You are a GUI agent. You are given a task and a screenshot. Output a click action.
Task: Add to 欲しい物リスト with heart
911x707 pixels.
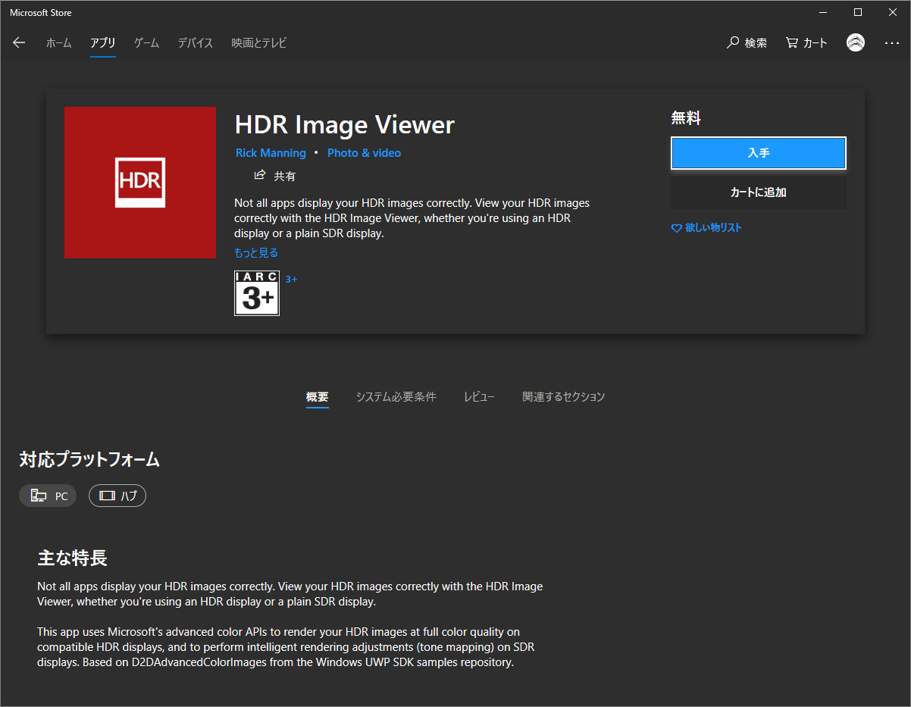pyautogui.click(x=706, y=227)
